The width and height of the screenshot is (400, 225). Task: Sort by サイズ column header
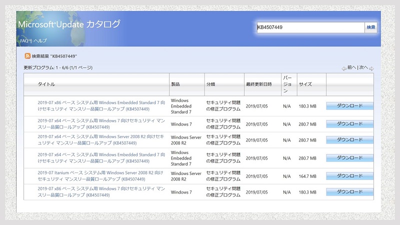305,84
